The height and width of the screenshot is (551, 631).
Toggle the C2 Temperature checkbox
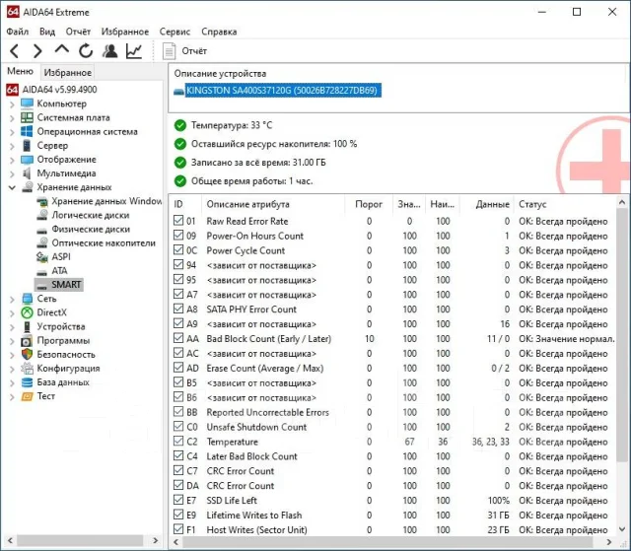tap(178, 441)
